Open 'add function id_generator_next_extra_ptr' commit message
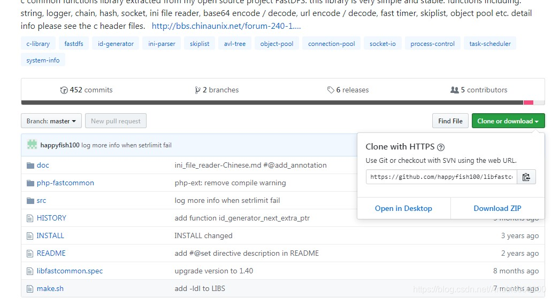551x299 pixels. [x=242, y=218]
